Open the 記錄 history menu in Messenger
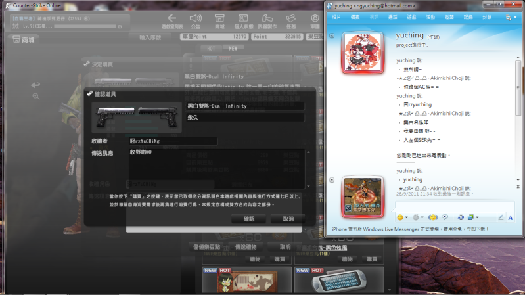 (x=468, y=17)
